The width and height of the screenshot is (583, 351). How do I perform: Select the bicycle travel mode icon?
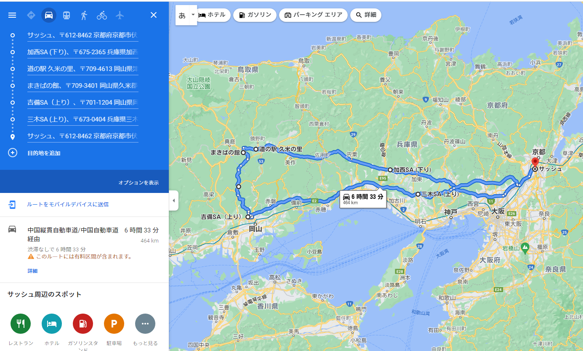point(102,15)
